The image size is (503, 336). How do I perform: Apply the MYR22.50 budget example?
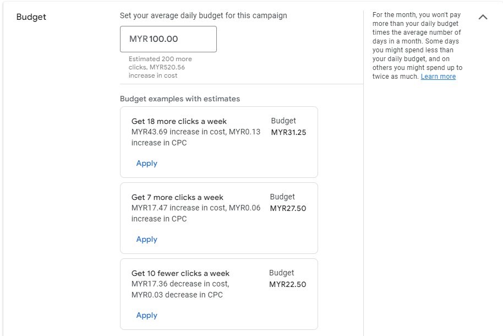[x=146, y=316]
